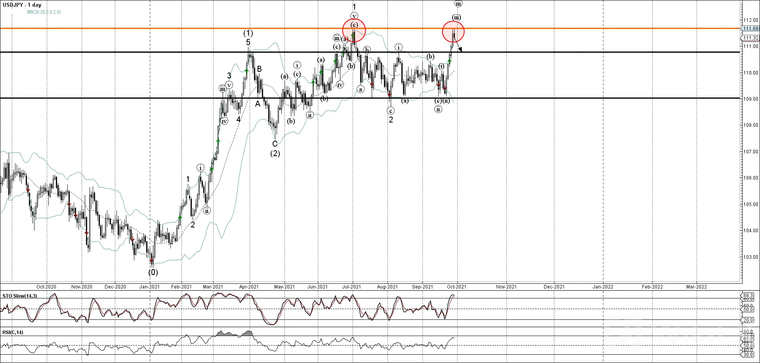The height and width of the screenshot is (363, 760).
Task: Click the 111.68 price tag on the axis
Action: (750, 29)
